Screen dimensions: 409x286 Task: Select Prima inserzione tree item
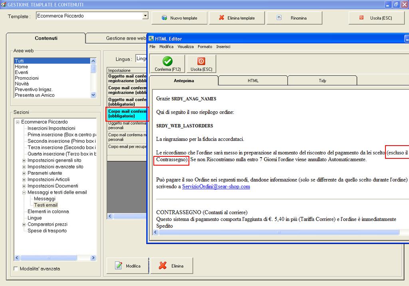62,135
